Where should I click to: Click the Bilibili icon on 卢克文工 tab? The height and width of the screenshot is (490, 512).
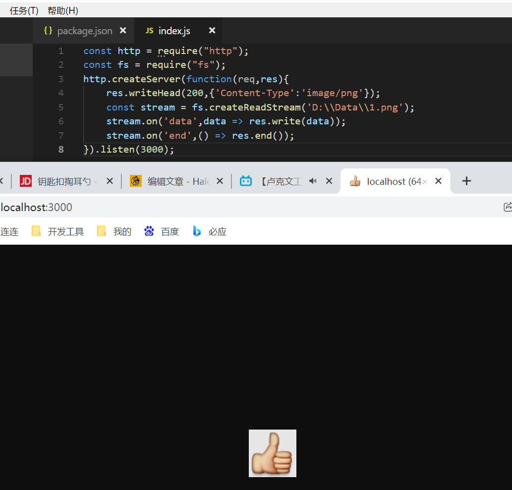click(246, 181)
